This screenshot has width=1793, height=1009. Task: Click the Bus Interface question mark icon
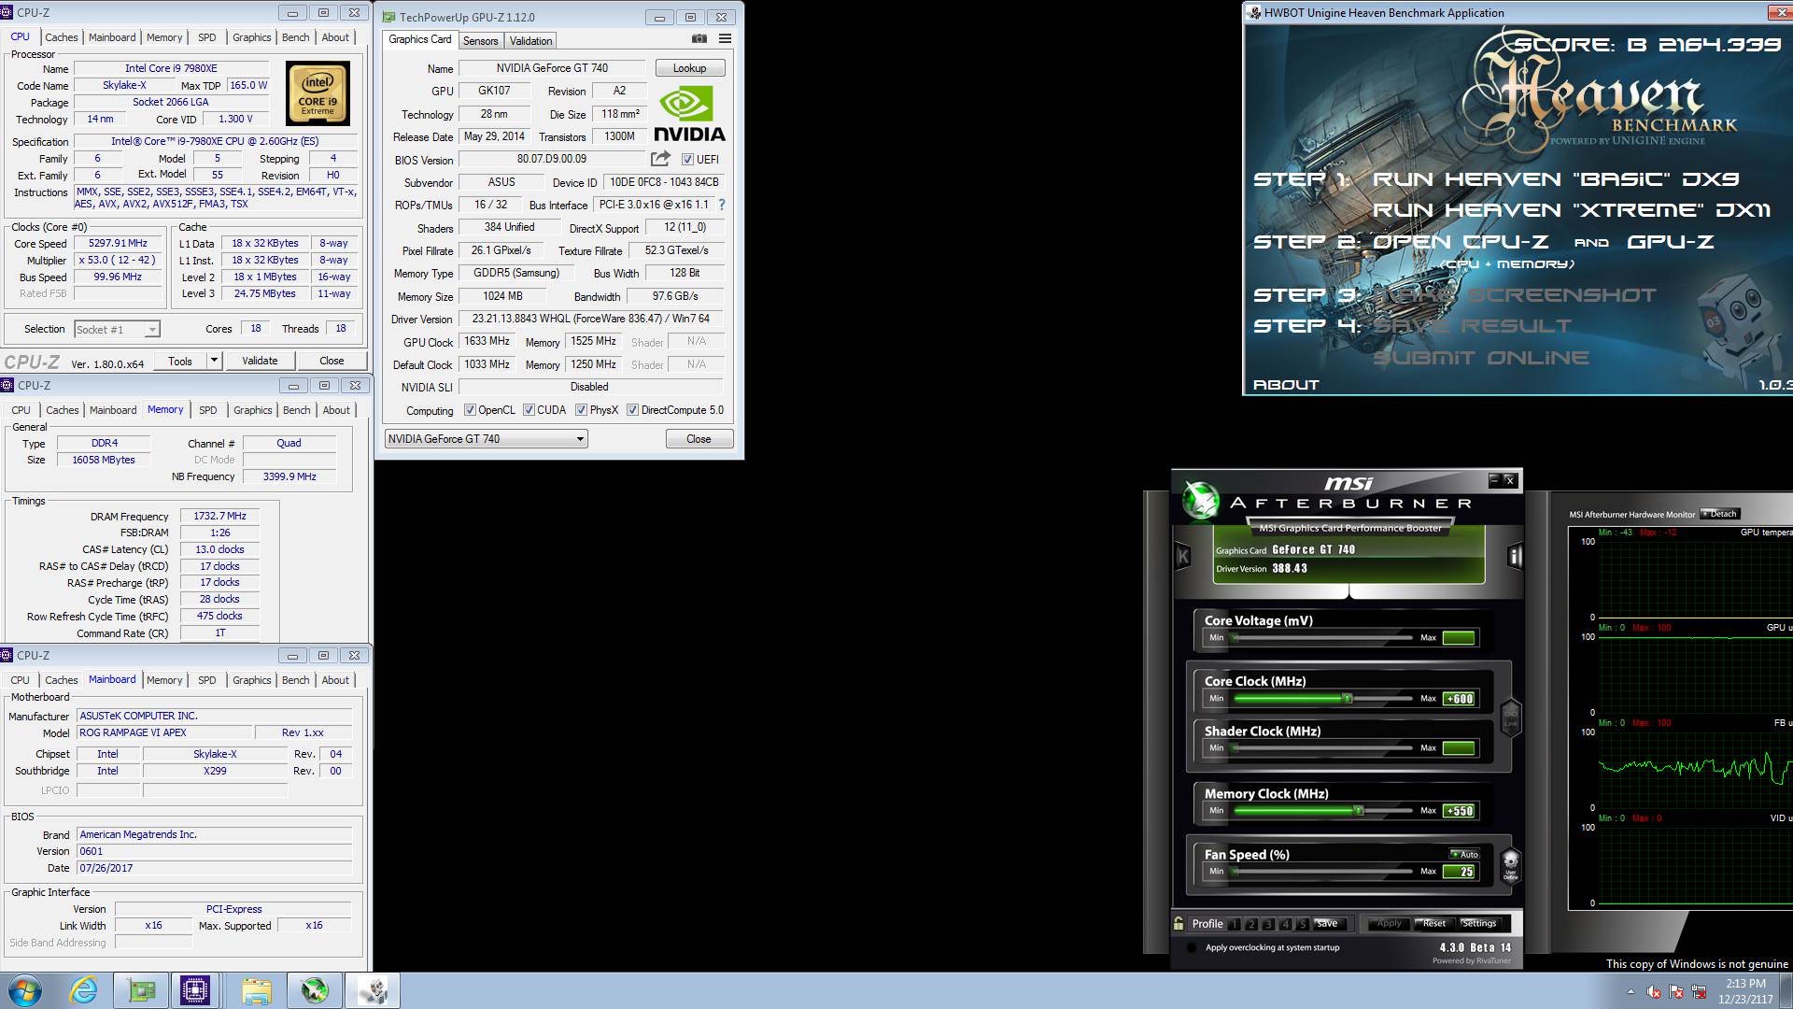(721, 205)
